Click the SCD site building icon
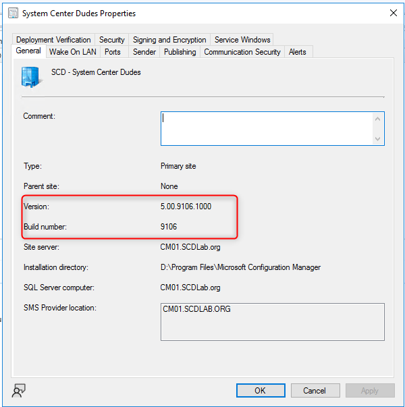The height and width of the screenshot is (407, 405). (31, 77)
